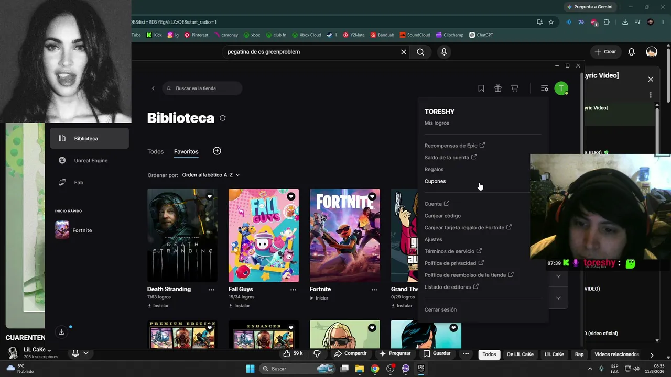
Task: Open the YouTube account avatar
Action: [652, 52]
